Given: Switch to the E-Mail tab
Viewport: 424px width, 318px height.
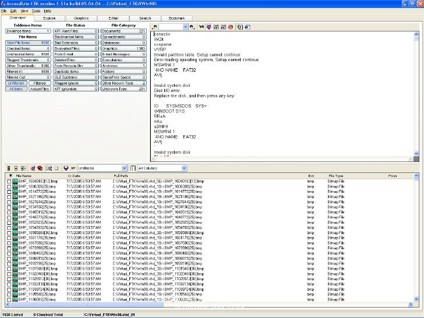Looking at the screenshot, I should 114,19.
